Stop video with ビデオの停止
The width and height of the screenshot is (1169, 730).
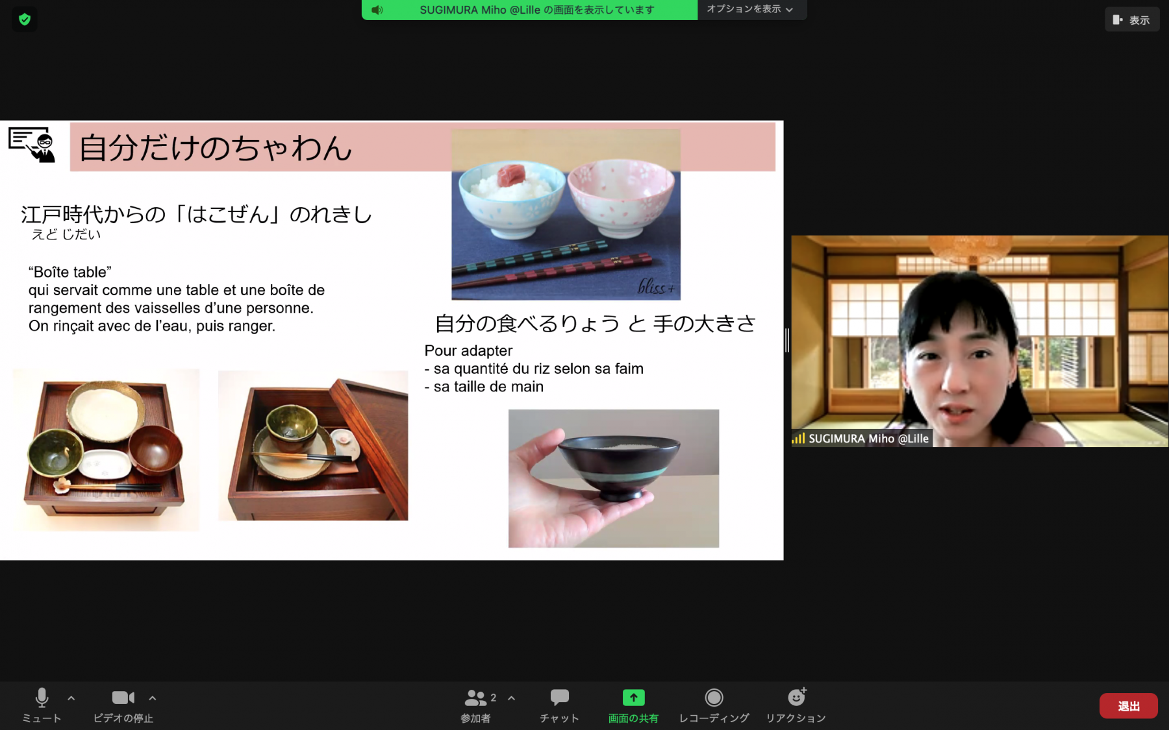pyautogui.click(x=123, y=705)
